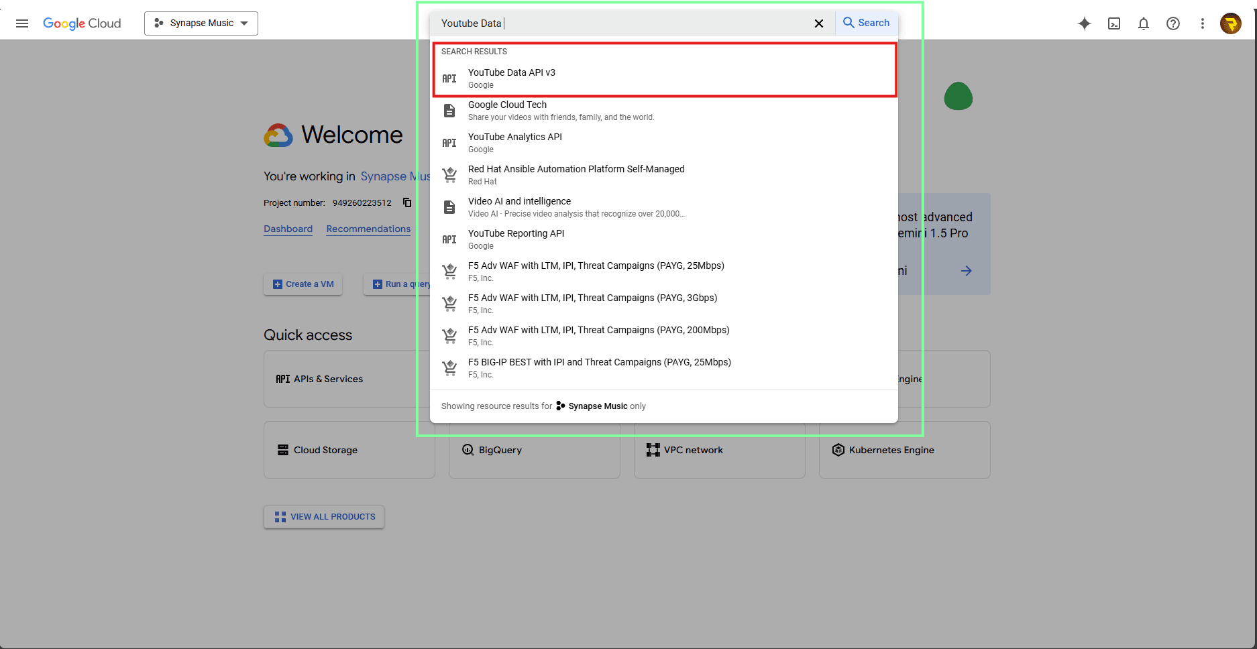
Task: Click the arrow on the Gemini promo card
Action: click(966, 271)
